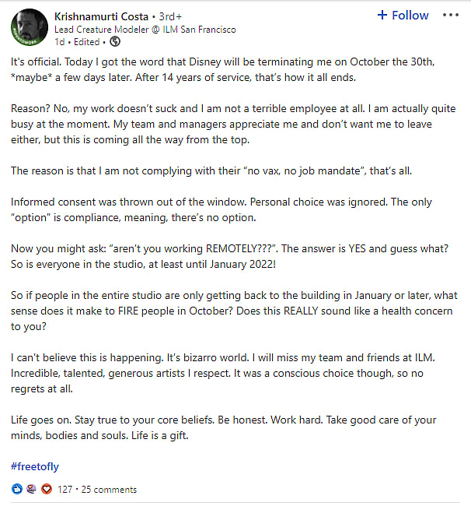Click the red heart love reaction icon
471x506 pixels.
(x=45, y=490)
